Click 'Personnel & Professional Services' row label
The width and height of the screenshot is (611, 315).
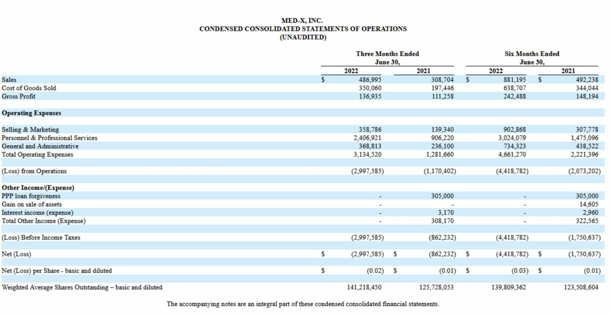[x=49, y=138]
